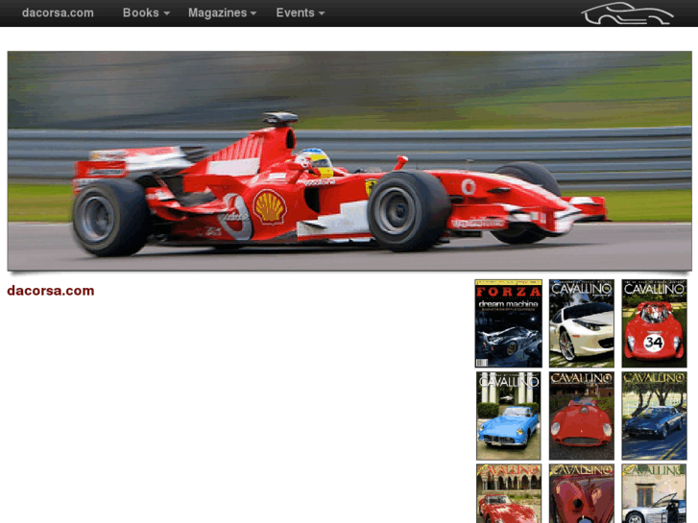Image resolution: width=698 pixels, height=523 pixels.
Task: Open the Cavallino cover with dark blue coupe
Action: 654,416
